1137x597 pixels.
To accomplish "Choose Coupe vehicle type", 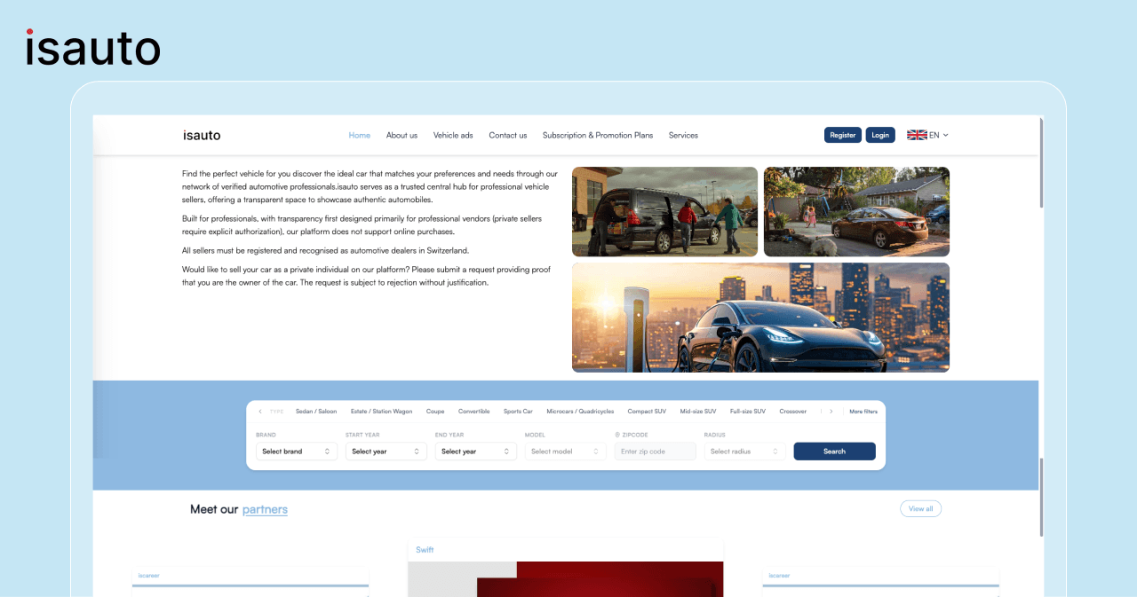I will pyautogui.click(x=435, y=412).
